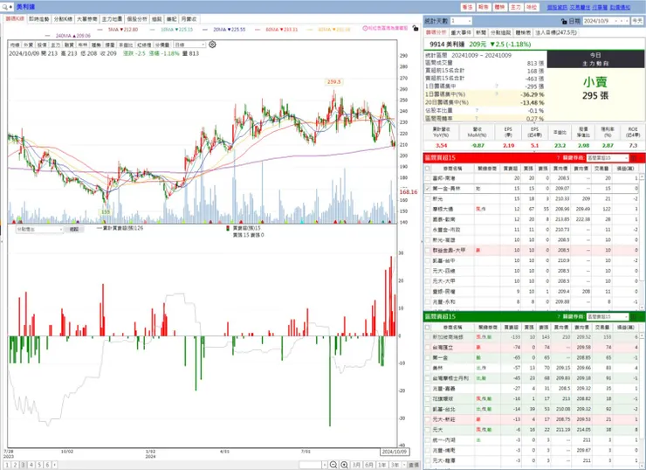Click help icon beside 佔股本比重

click(x=477, y=110)
